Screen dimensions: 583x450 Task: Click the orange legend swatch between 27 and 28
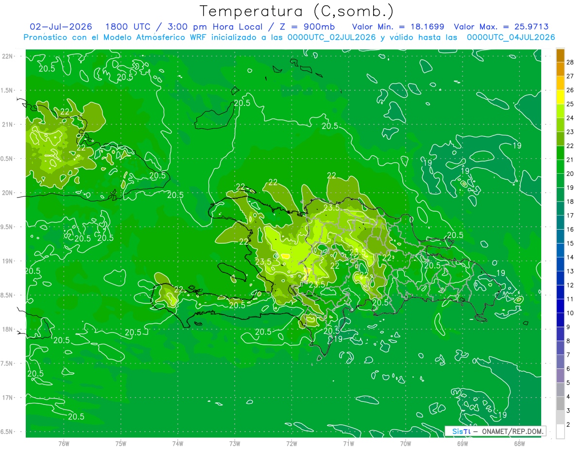point(560,69)
